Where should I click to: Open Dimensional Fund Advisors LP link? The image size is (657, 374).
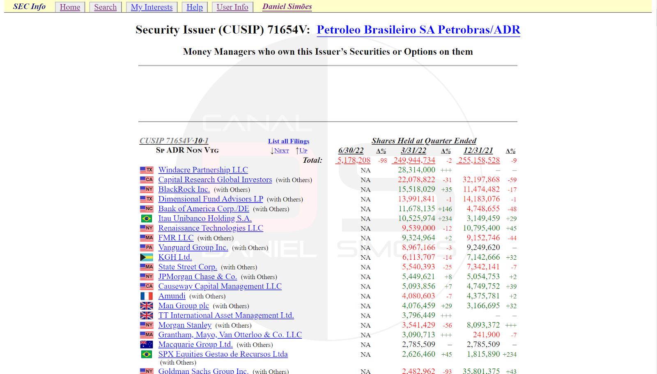(x=211, y=199)
